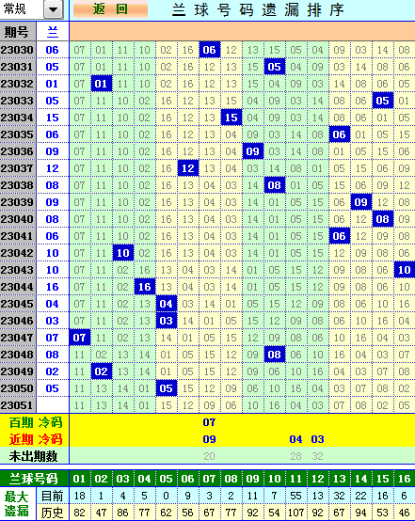Select the 历史 max-miss row label

52,513
